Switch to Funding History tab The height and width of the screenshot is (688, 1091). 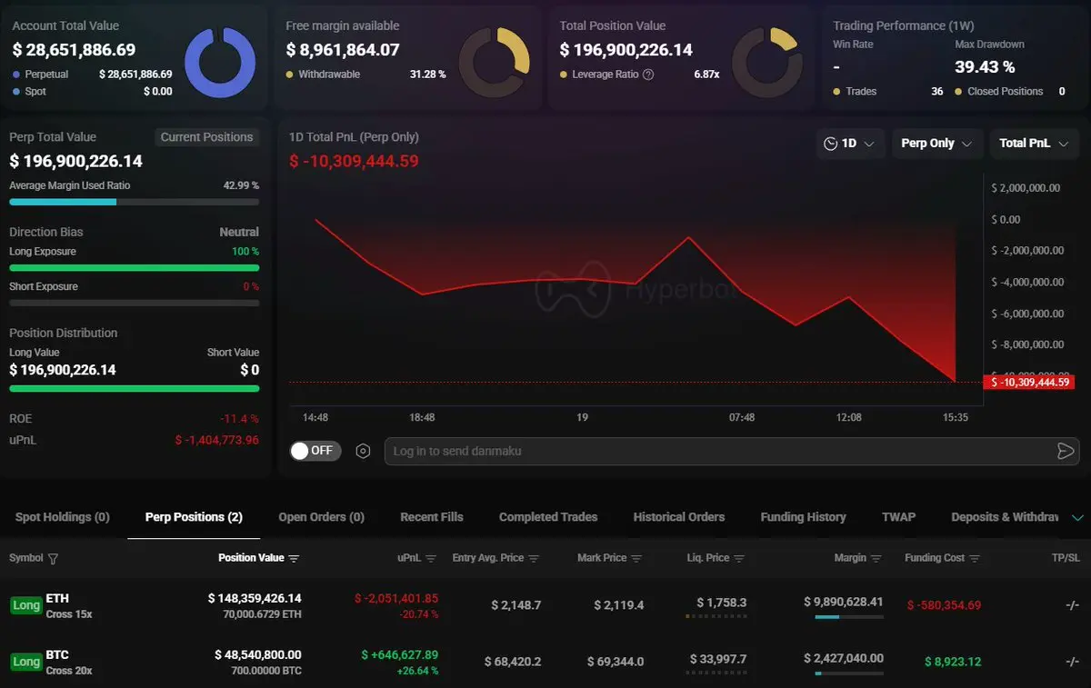tap(803, 517)
